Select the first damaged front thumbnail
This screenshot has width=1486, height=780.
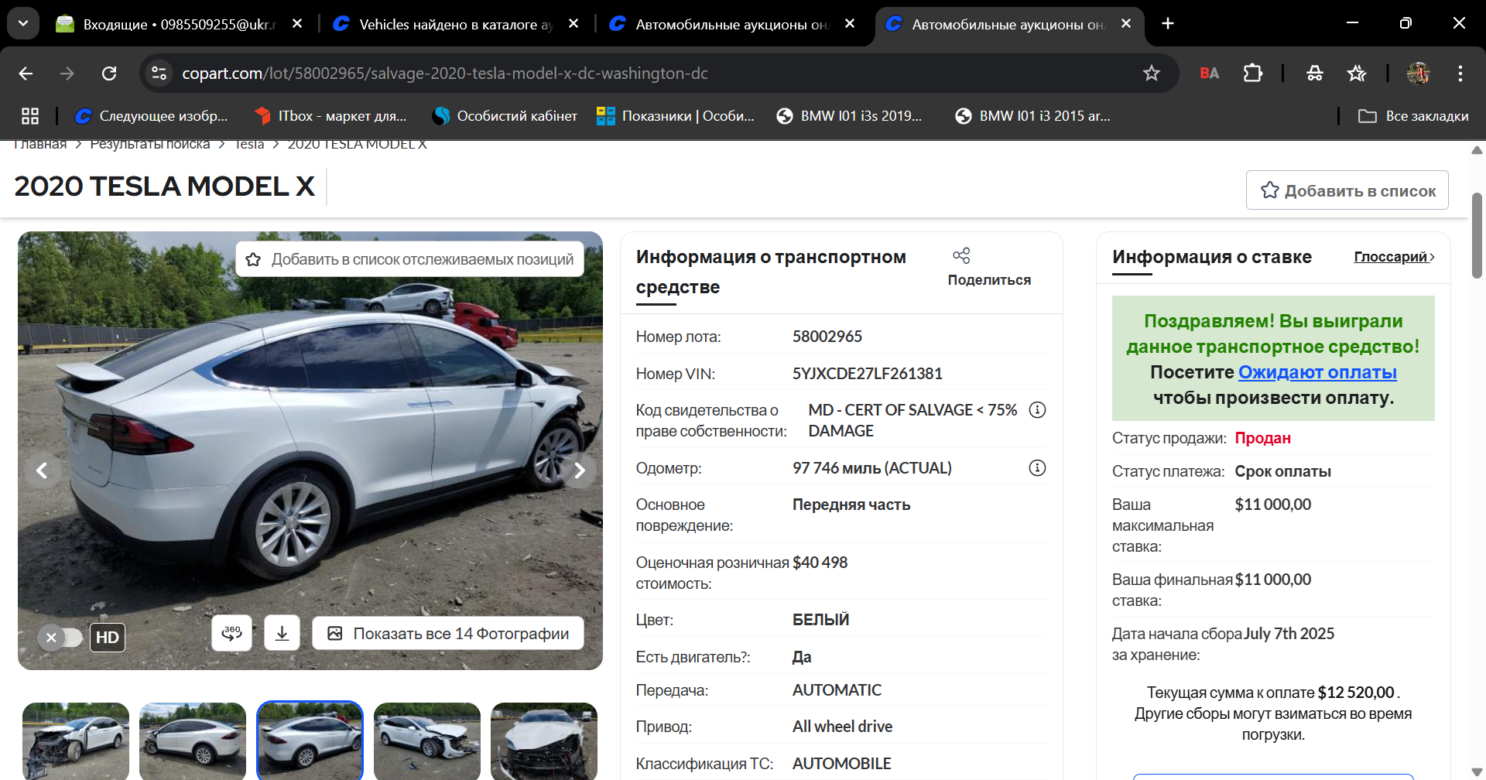76,741
